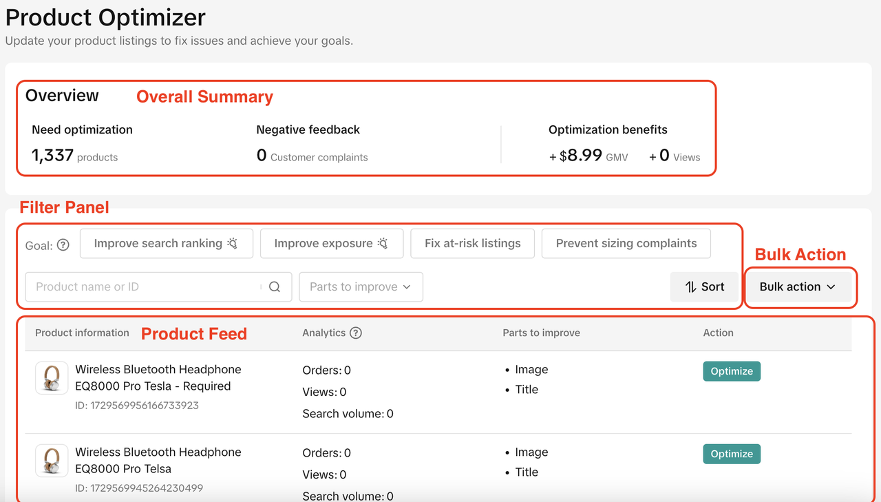881x502 pixels.
Task: Focus the Product name or ID search field
Action: (145, 287)
